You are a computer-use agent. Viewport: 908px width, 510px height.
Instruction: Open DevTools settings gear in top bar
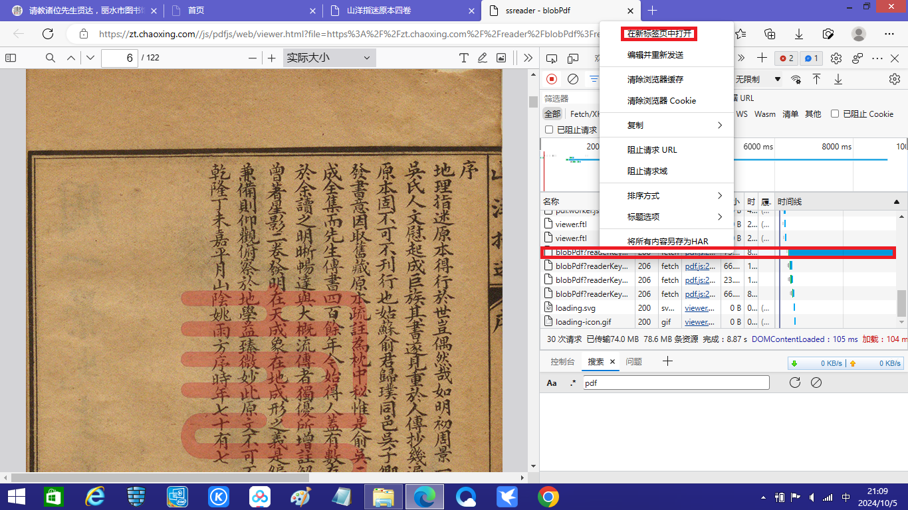(836, 58)
